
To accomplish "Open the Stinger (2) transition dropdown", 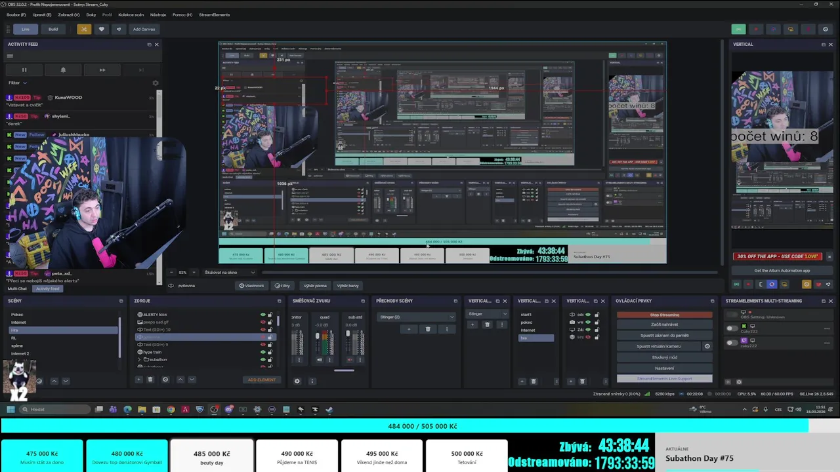I will coord(417,317).
